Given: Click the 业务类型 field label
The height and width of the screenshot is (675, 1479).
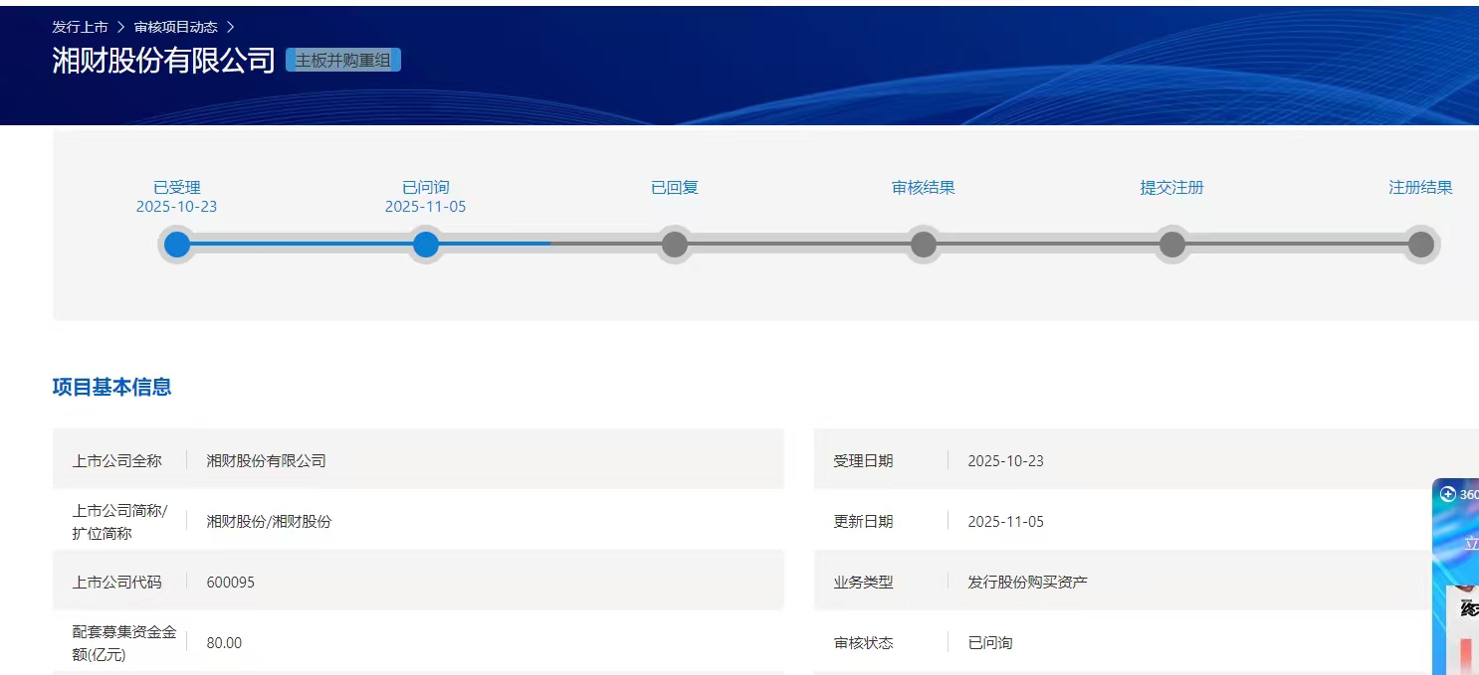Looking at the screenshot, I should pyautogui.click(x=863, y=583).
